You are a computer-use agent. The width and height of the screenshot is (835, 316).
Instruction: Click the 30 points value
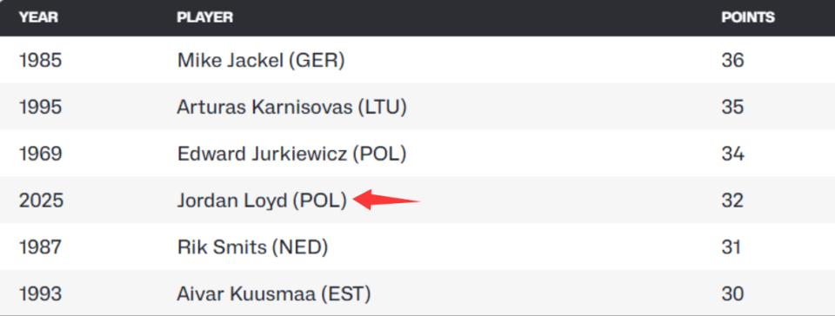tap(732, 293)
